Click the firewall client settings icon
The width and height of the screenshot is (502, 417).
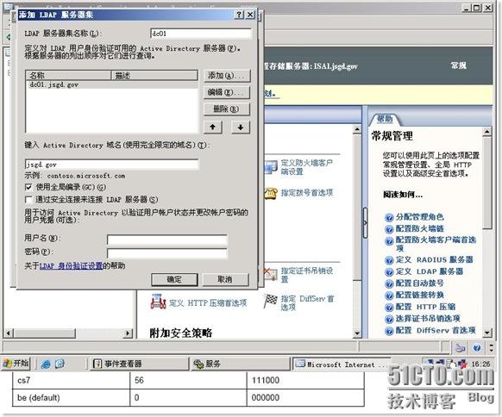click(x=271, y=166)
